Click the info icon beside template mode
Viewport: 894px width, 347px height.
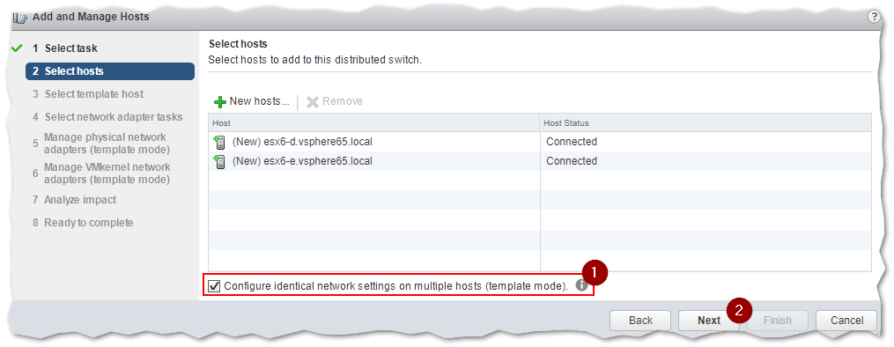[x=581, y=285]
